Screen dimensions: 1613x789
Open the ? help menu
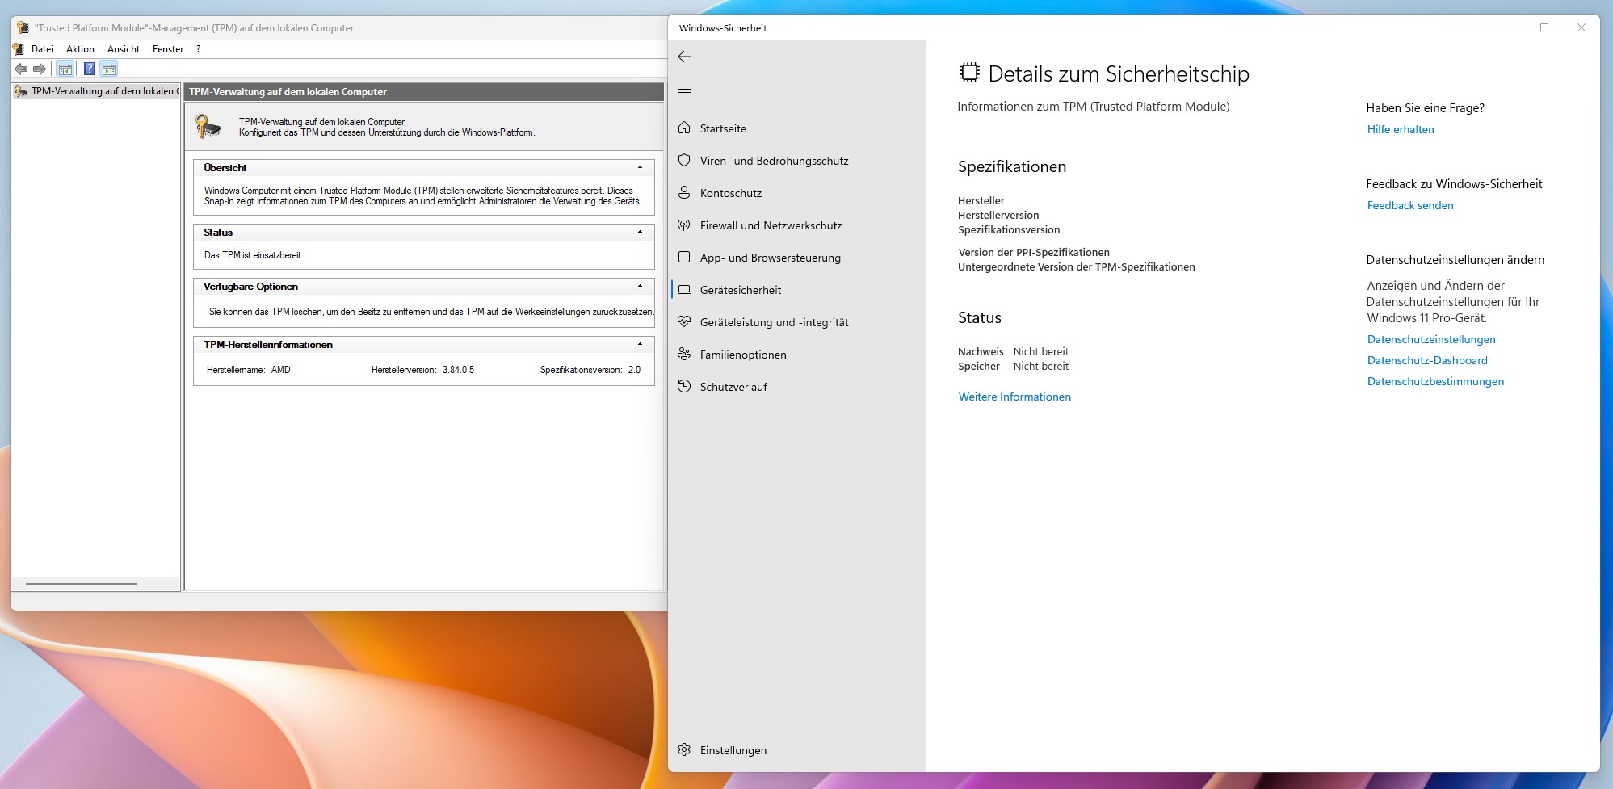point(198,49)
